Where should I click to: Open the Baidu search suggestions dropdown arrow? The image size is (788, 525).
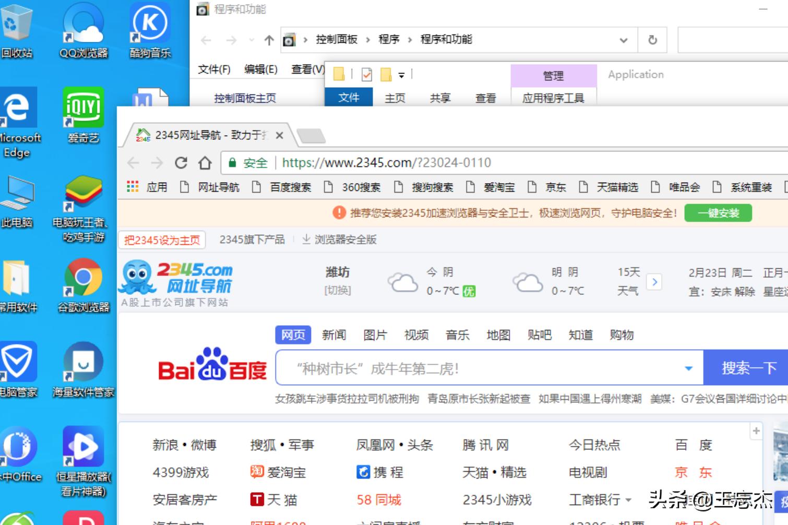click(688, 368)
